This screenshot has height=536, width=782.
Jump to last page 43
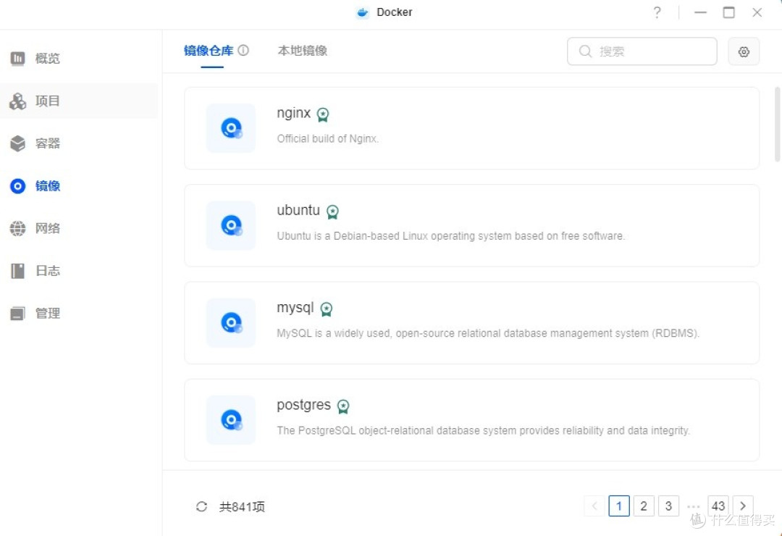click(x=718, y=506)
